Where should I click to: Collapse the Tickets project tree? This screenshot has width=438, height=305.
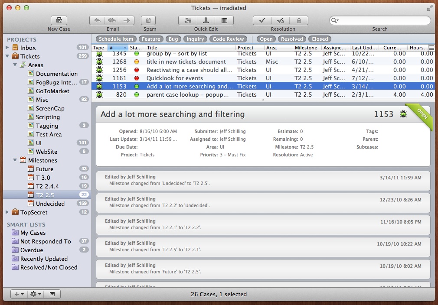[7, 56]
